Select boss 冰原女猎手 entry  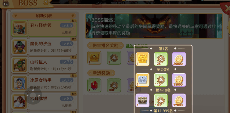(44, 83)
